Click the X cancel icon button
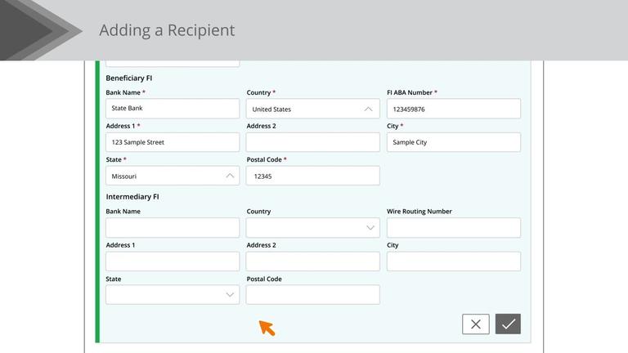This screenshot has height=353, width=628. 475,324
